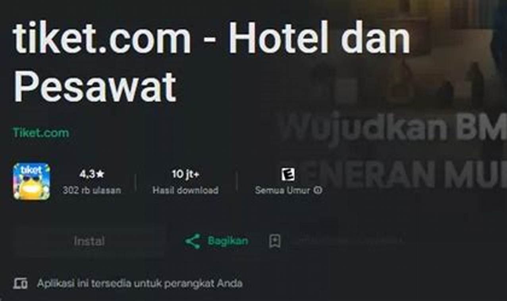Click the green share icon
This screenshot has height=301, width=507.
pyautogui.click(x=193, y=241)
